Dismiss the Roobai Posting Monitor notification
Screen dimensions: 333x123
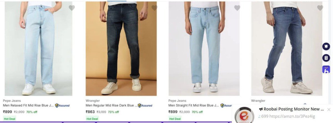click(329, 109)
